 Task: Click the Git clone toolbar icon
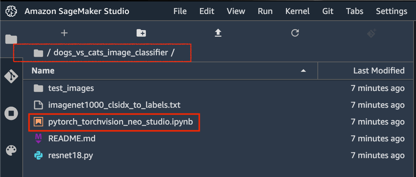[x=371, y=33]
